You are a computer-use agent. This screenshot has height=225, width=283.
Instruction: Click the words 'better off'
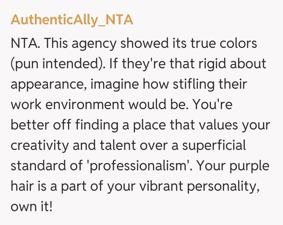pyautogui.click(x=41, y=125)
